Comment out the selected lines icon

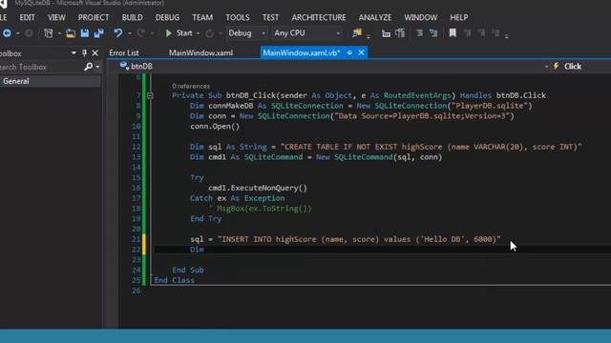419,33
